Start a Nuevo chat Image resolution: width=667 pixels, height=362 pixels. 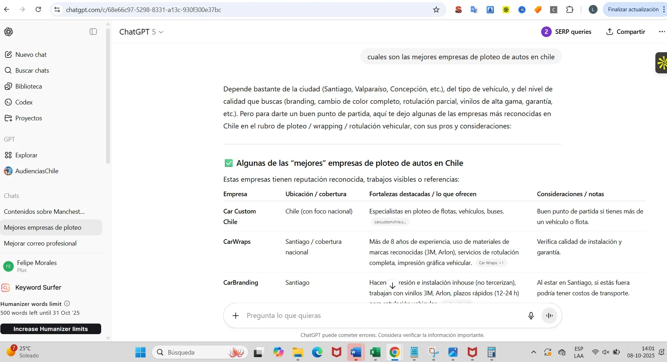point(31,55)
